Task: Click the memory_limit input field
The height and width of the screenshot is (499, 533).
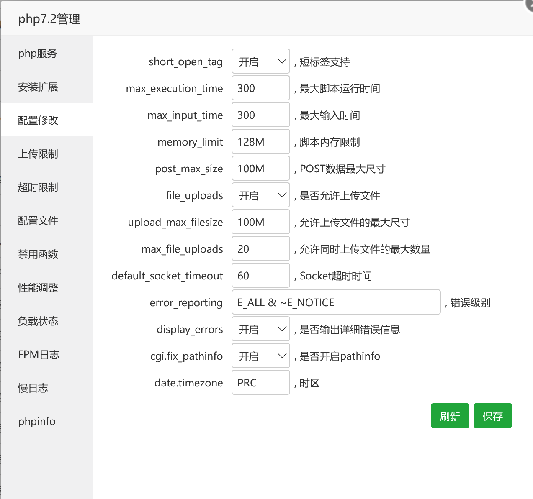Action: [260, 141]
